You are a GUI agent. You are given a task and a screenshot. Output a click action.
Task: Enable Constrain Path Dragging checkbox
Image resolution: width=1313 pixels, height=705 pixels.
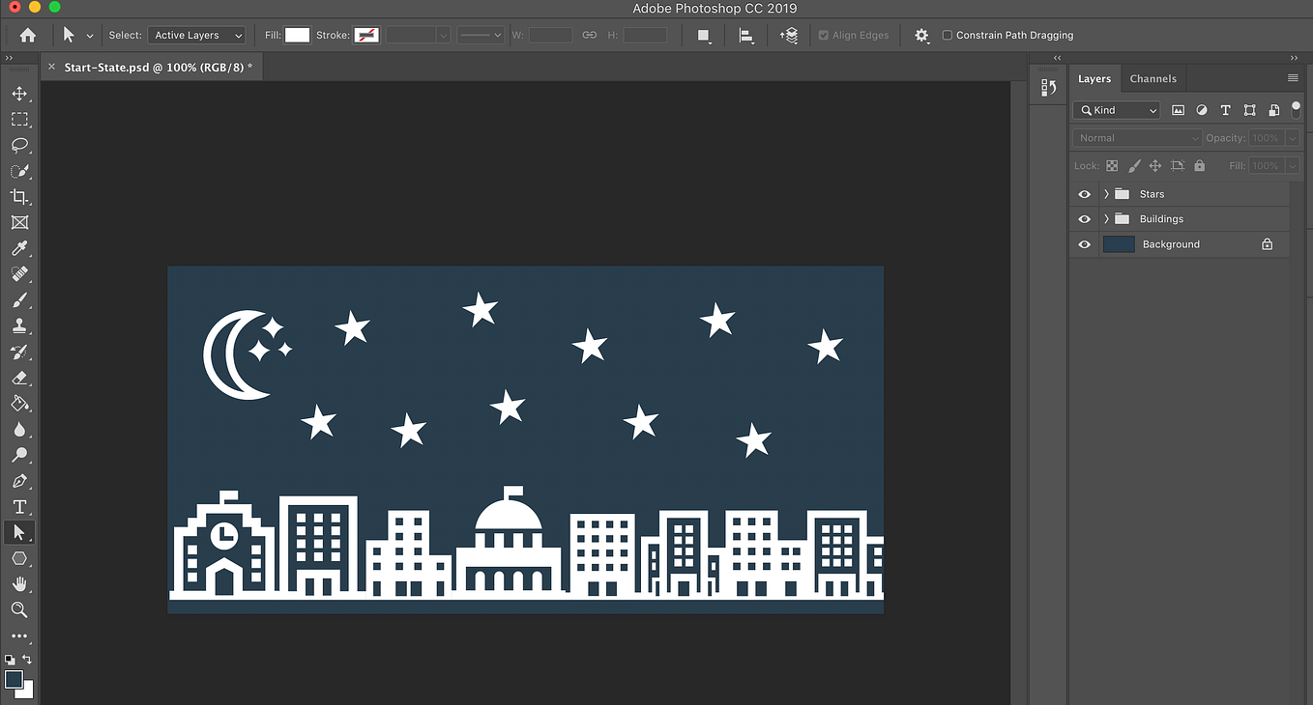pos(947,36)
